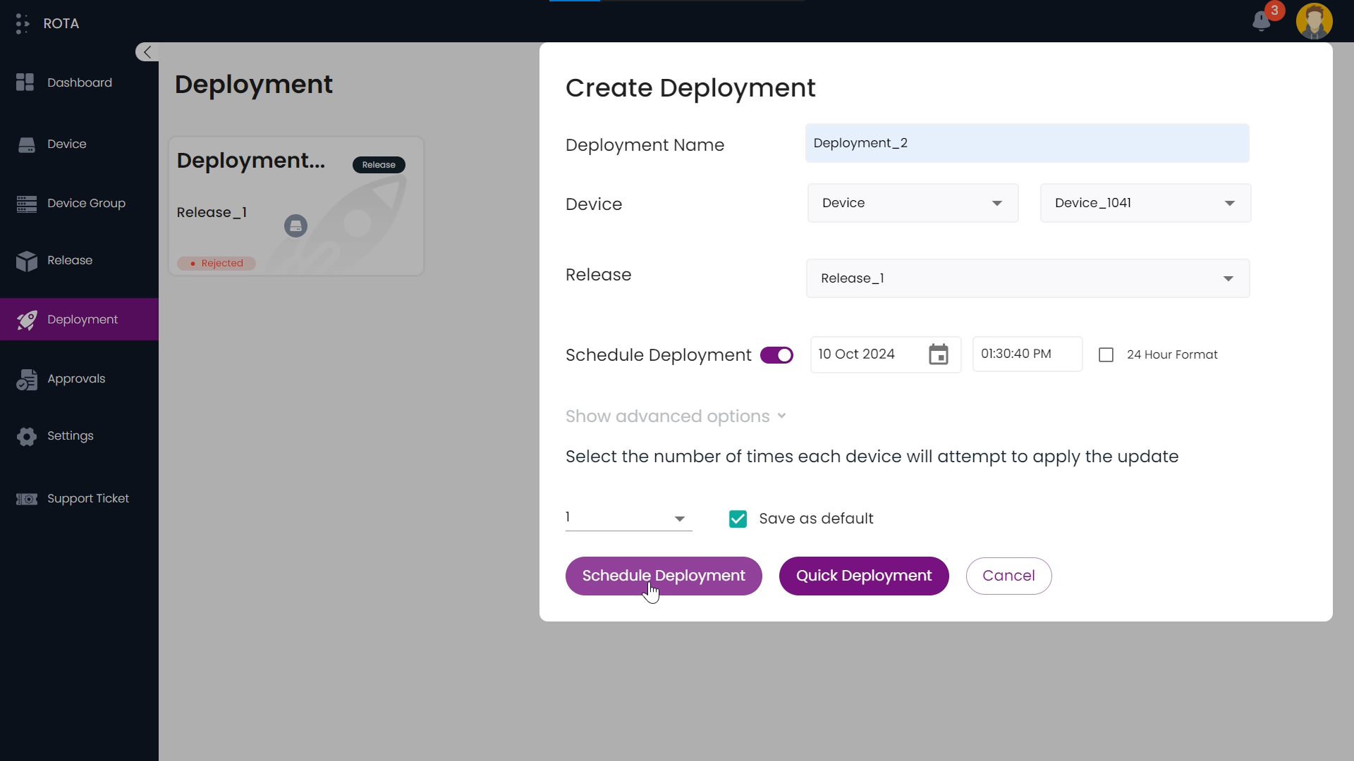
Task: Collapse the sidebar using the back arrow
Action: tap(146, 52)
